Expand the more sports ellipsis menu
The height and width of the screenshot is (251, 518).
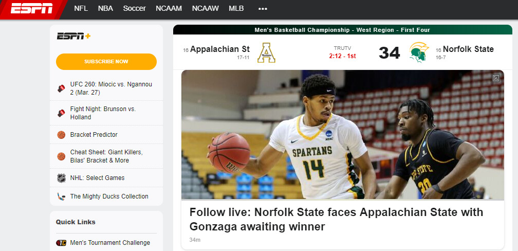(x=263, y=9)
